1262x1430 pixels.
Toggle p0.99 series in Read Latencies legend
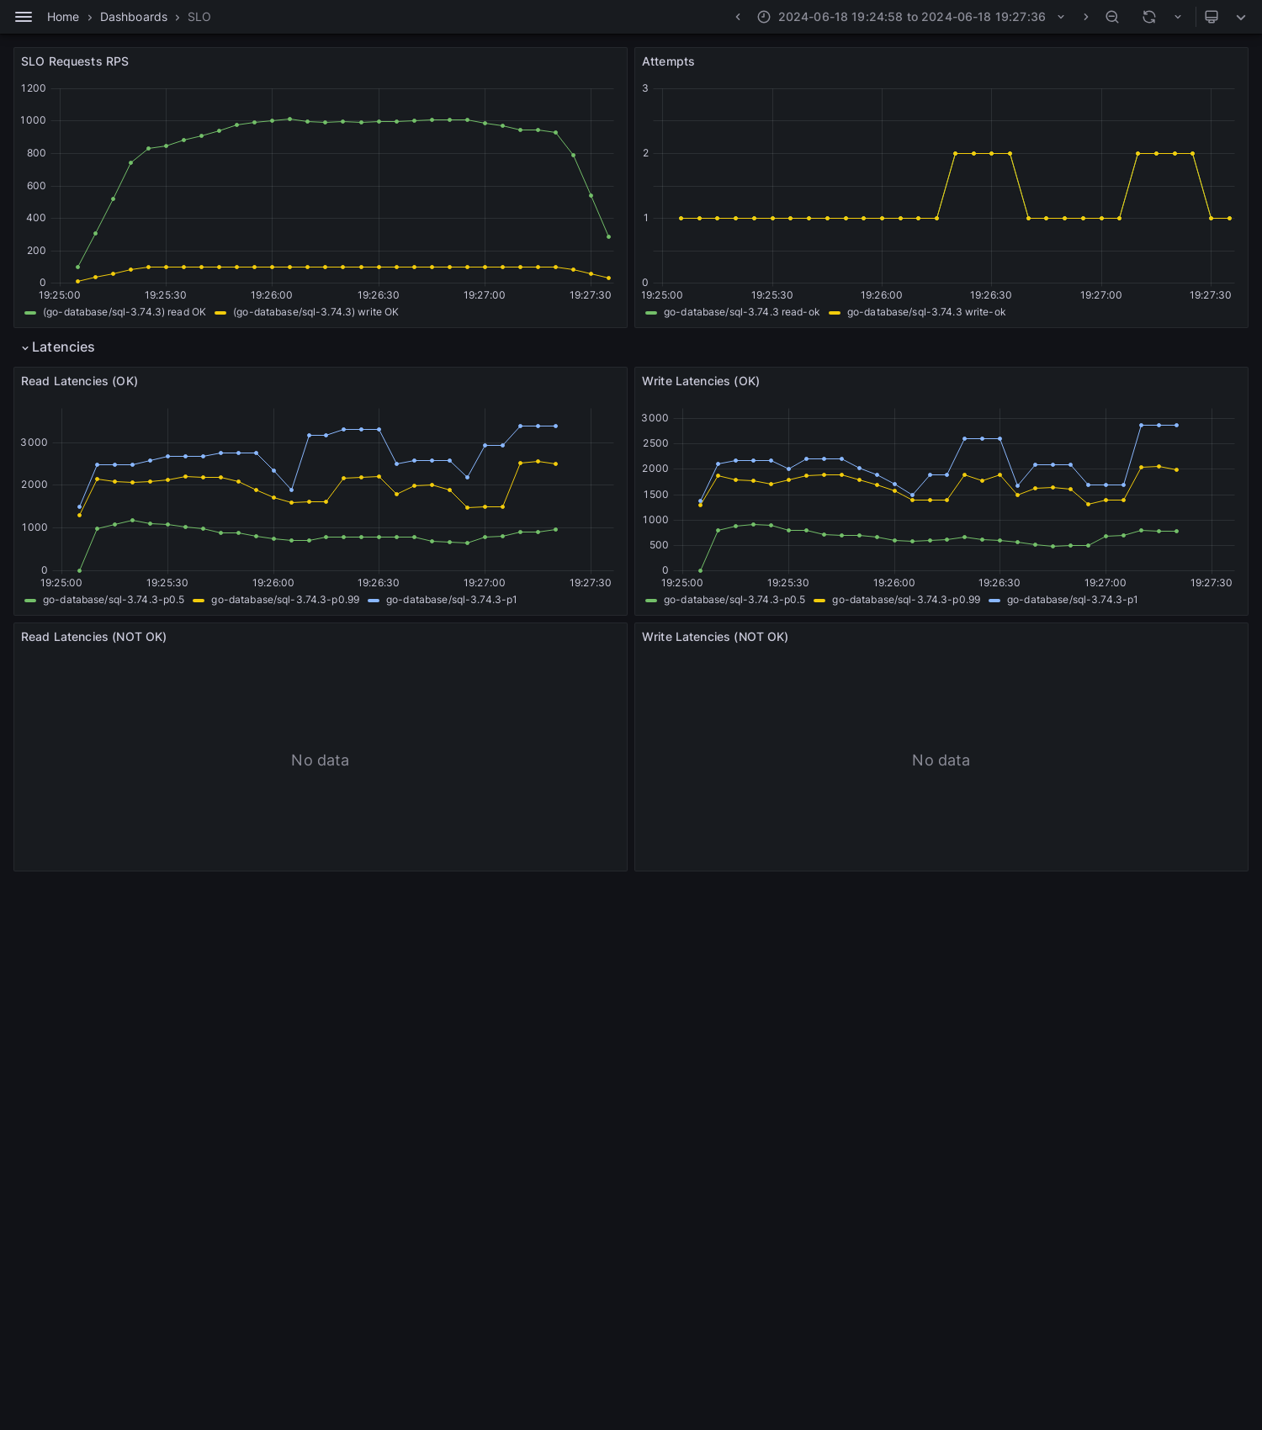point(285,600)
